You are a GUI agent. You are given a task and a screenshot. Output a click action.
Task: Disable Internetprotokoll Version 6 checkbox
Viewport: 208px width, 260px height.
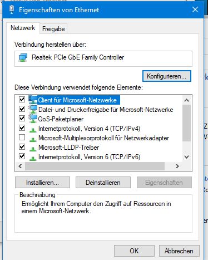click(22, 156)
